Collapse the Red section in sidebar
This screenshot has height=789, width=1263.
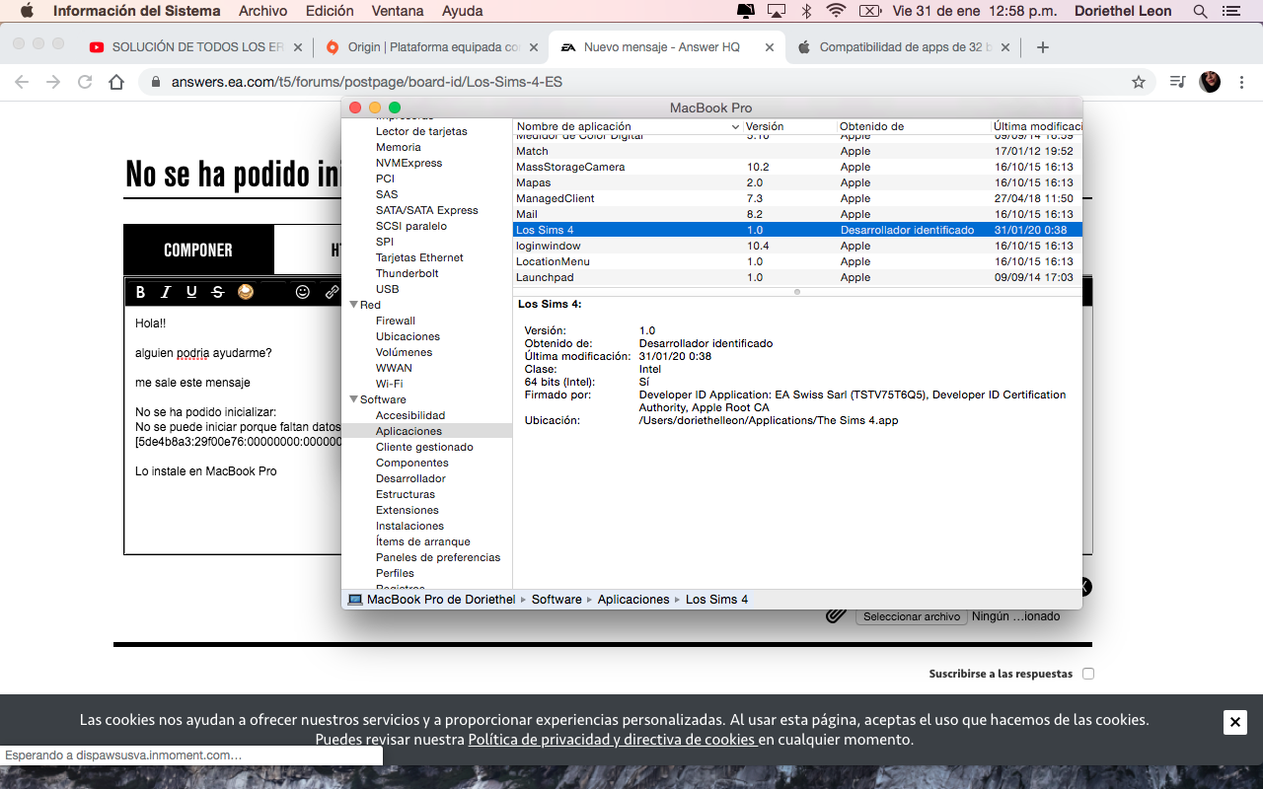point(353,305)
